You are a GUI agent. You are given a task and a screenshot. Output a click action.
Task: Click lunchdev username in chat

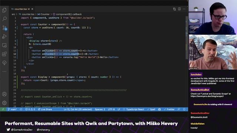click(196, 75)
